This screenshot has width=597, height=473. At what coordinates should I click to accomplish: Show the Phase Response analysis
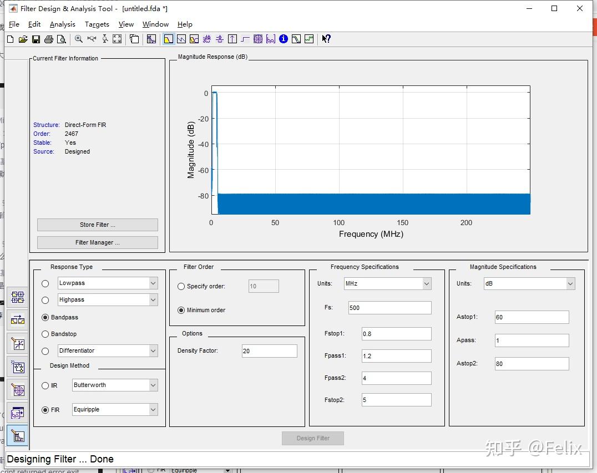pos(181,39)
